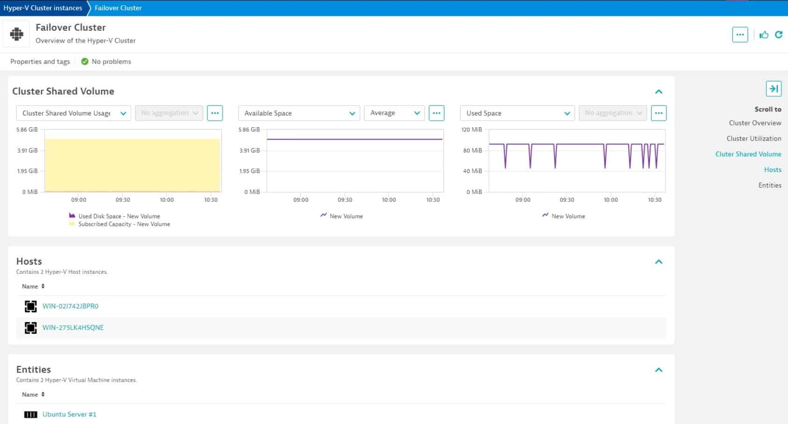Open options for Cluster Shared Volume Usage chart

(215, 113)
